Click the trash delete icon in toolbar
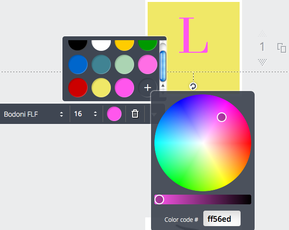The image size is (289, 230). (135, 114)
